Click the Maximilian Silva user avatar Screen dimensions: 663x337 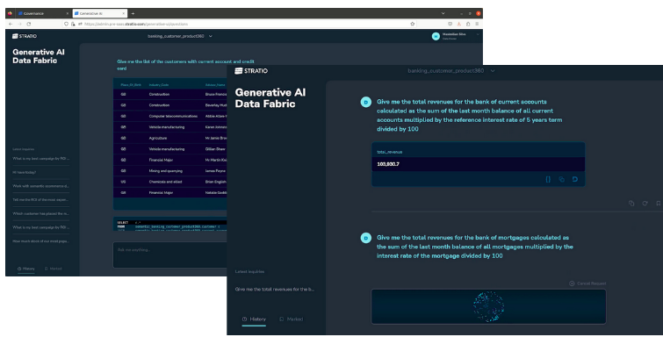[436, 36]
